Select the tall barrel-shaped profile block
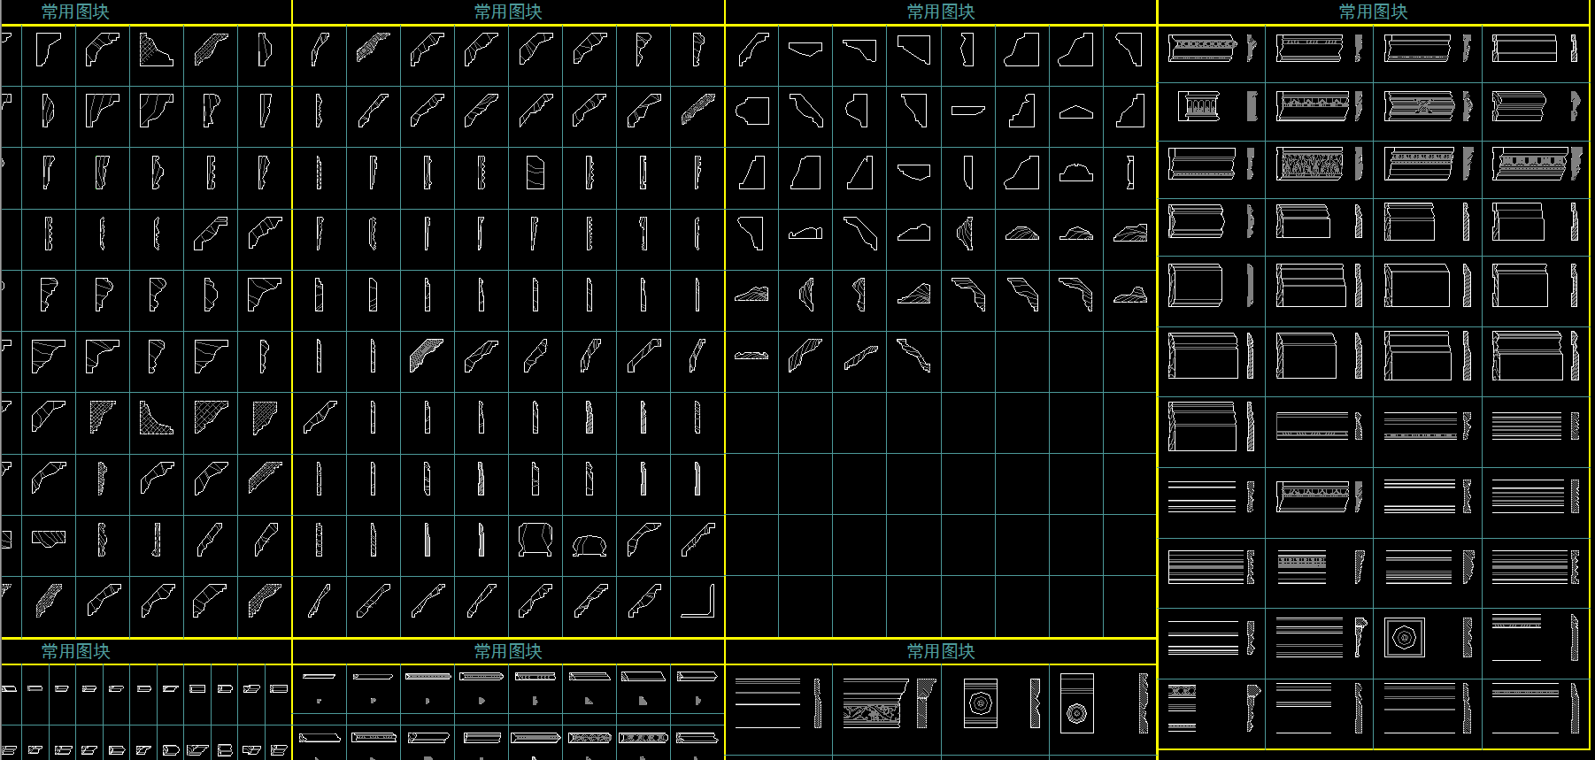The height and width of the screenshot is (760, 1595). (x=535, y=539)
